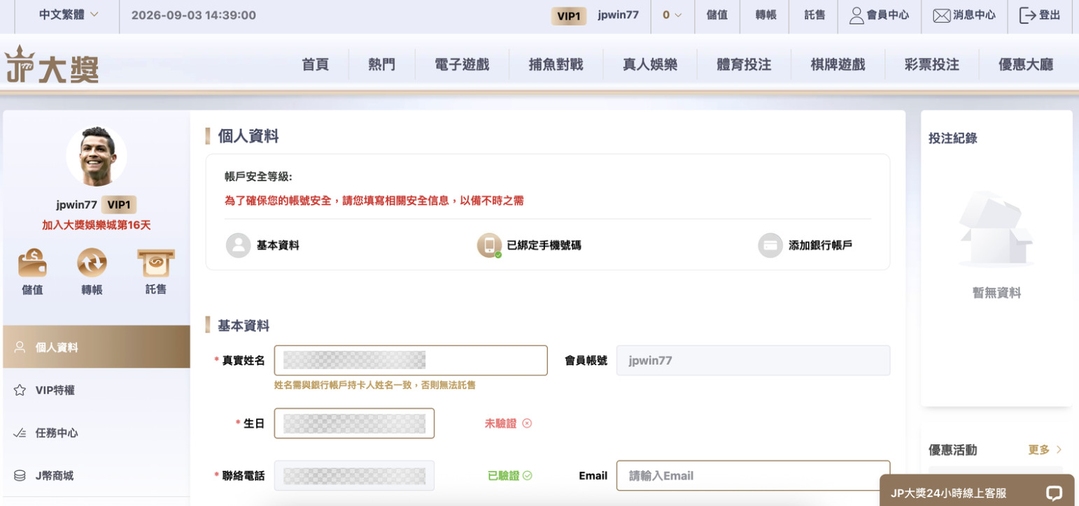Click the 添加銀行帳戶 card icon
This screenshot has height=506, width=1079.
click(x=770, y=245)
